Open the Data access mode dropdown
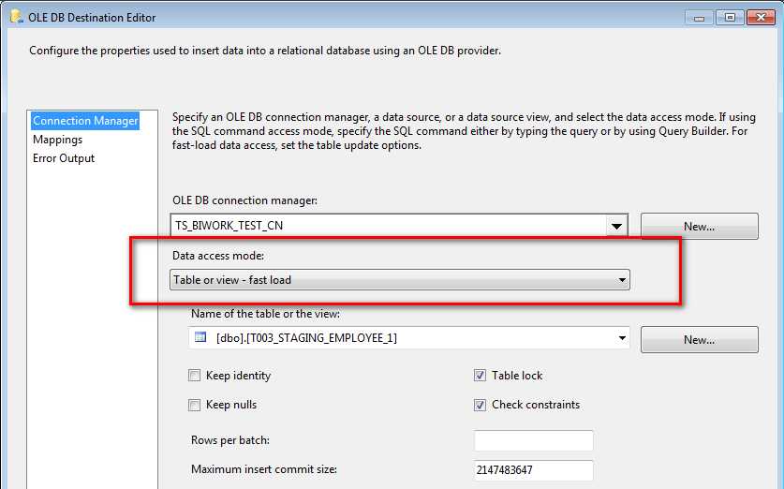The width and height of the screenshot is (784, 489). pyautogui.click(x=622, y=280)
